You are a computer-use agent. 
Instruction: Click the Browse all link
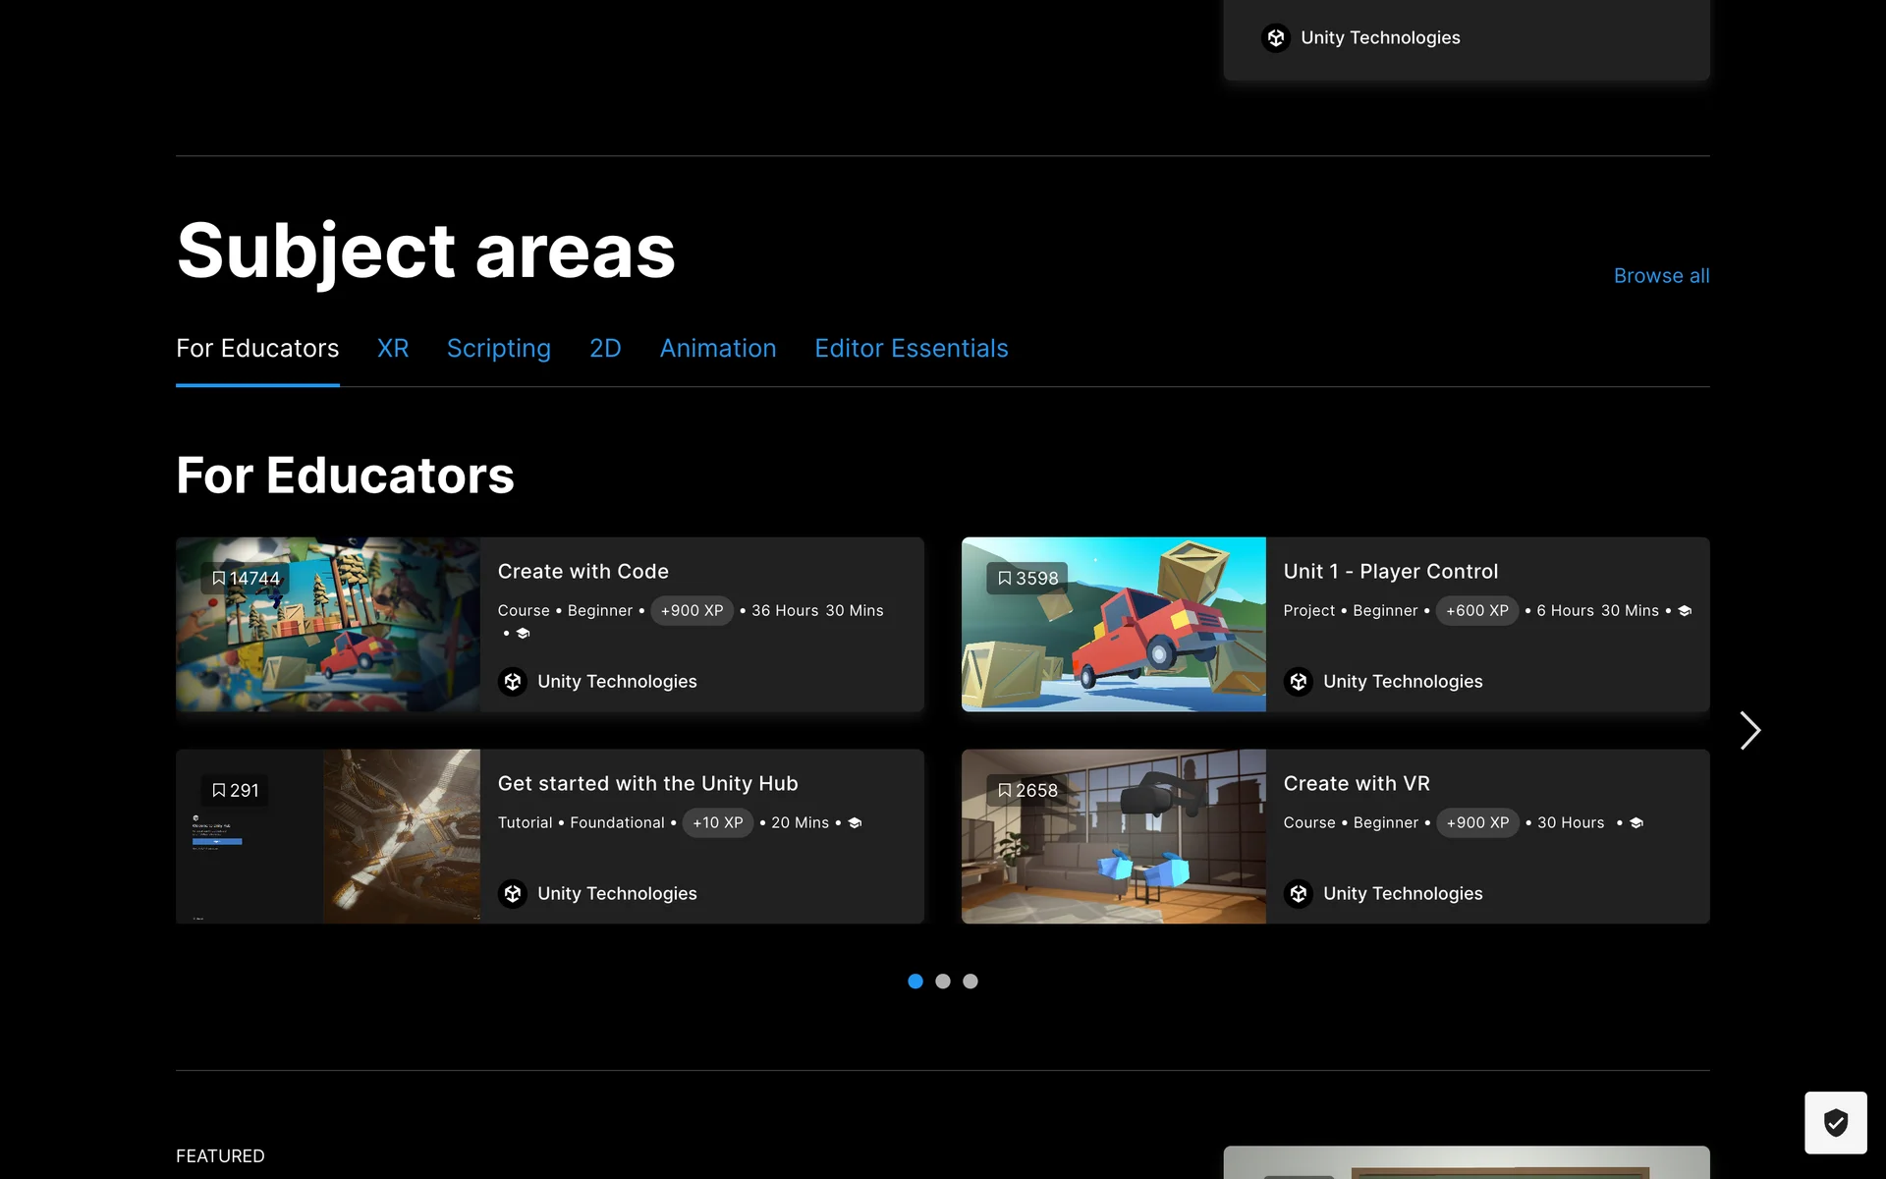click(1661, 276)
